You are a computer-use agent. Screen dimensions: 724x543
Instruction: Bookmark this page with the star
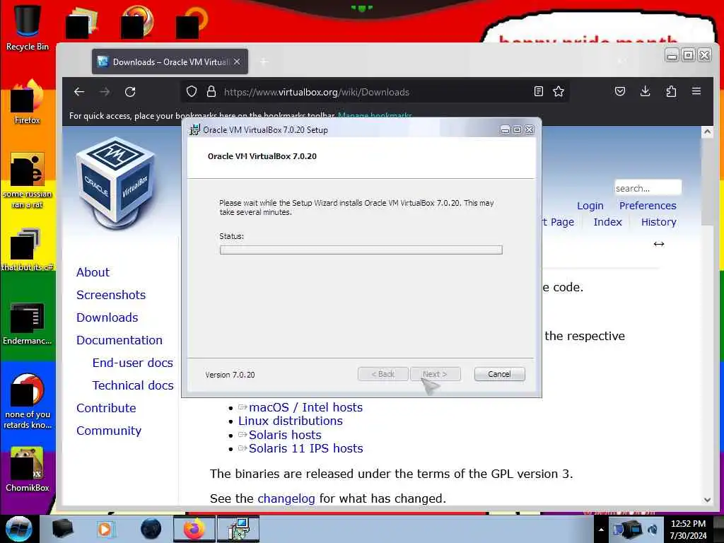(x=559, y=91)
